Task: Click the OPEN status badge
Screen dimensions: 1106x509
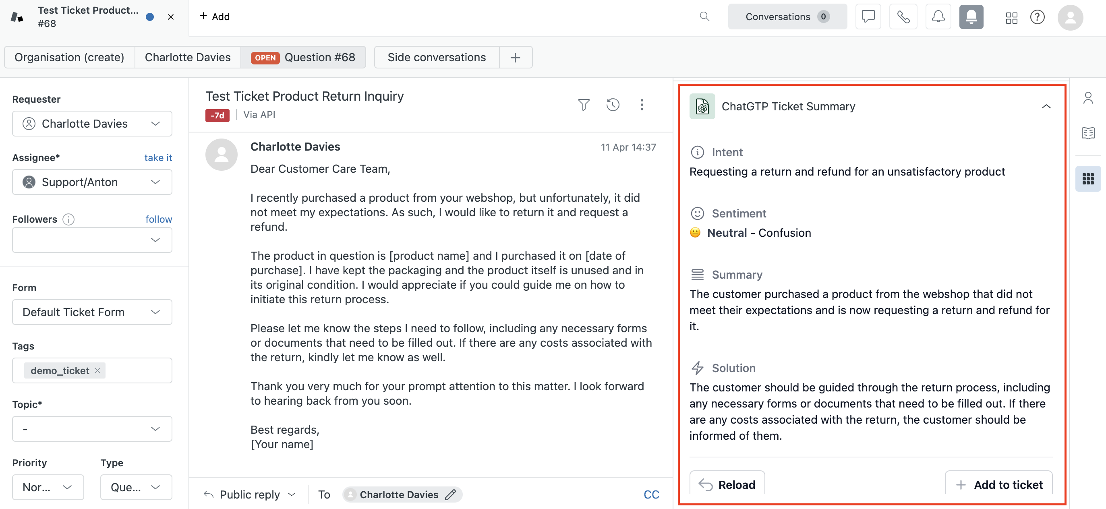Action: click(x=265, y=58)
